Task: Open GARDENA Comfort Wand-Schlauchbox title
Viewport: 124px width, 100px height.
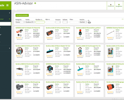Action: (x=58, y=64)
